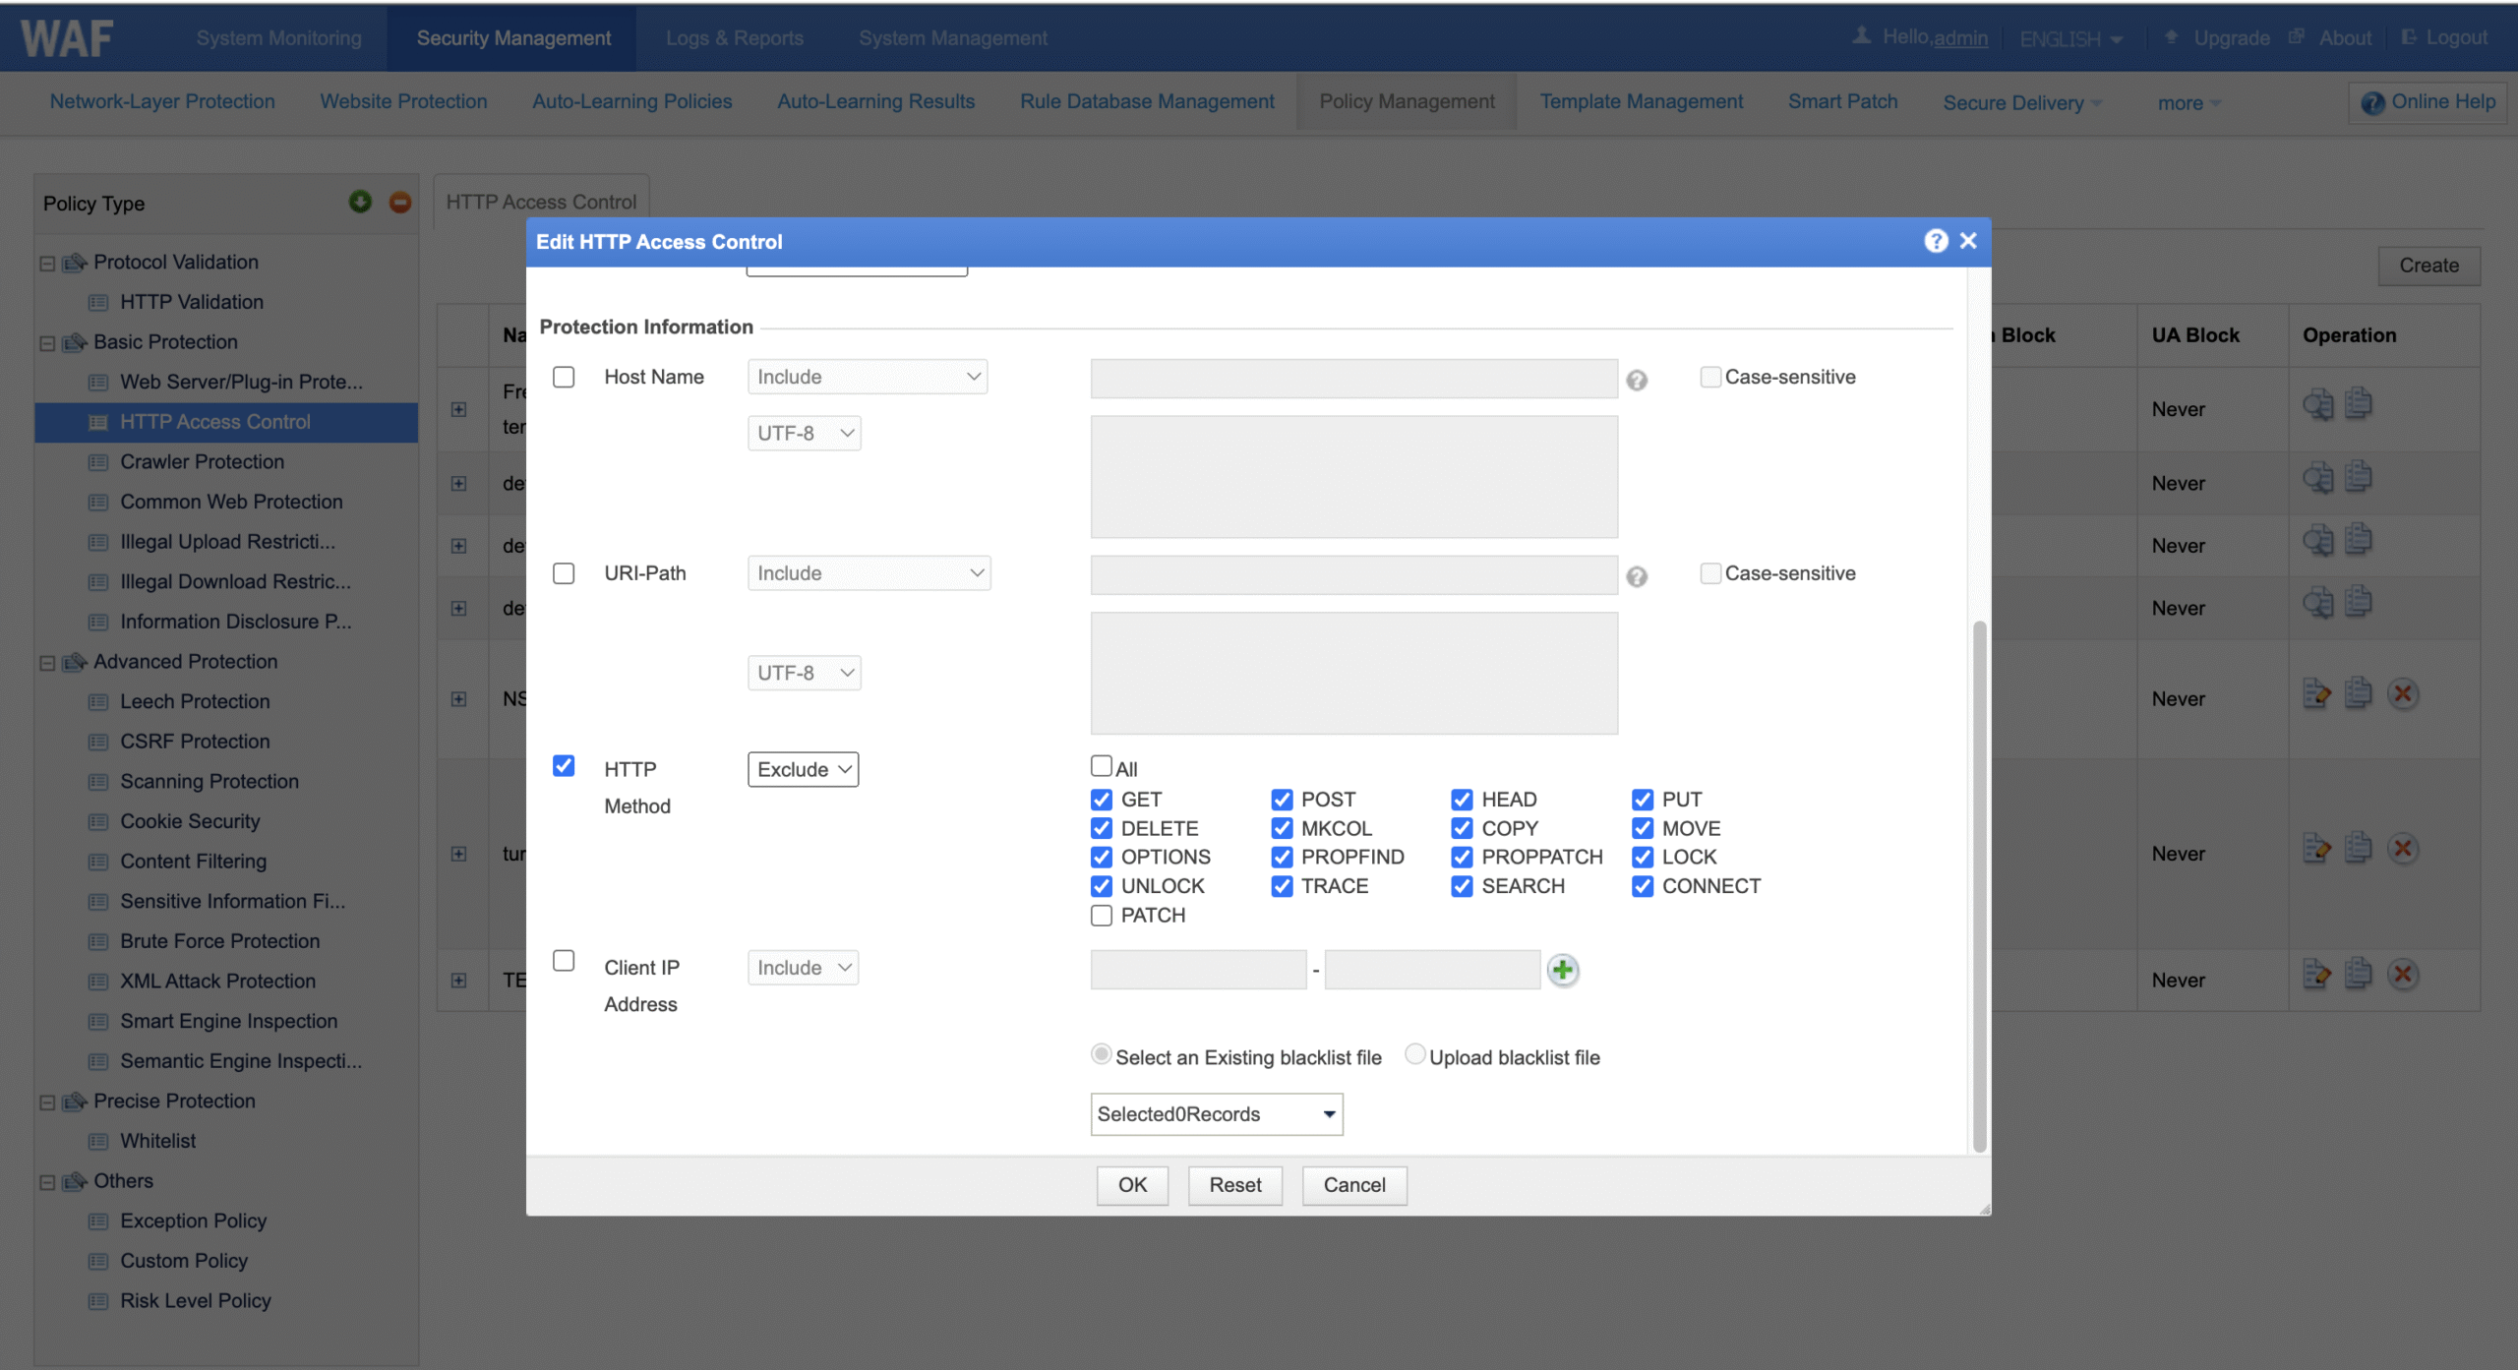Click the green add icon for Client IP range
Screen dimensions: 2518x1370
(1562, 970)
